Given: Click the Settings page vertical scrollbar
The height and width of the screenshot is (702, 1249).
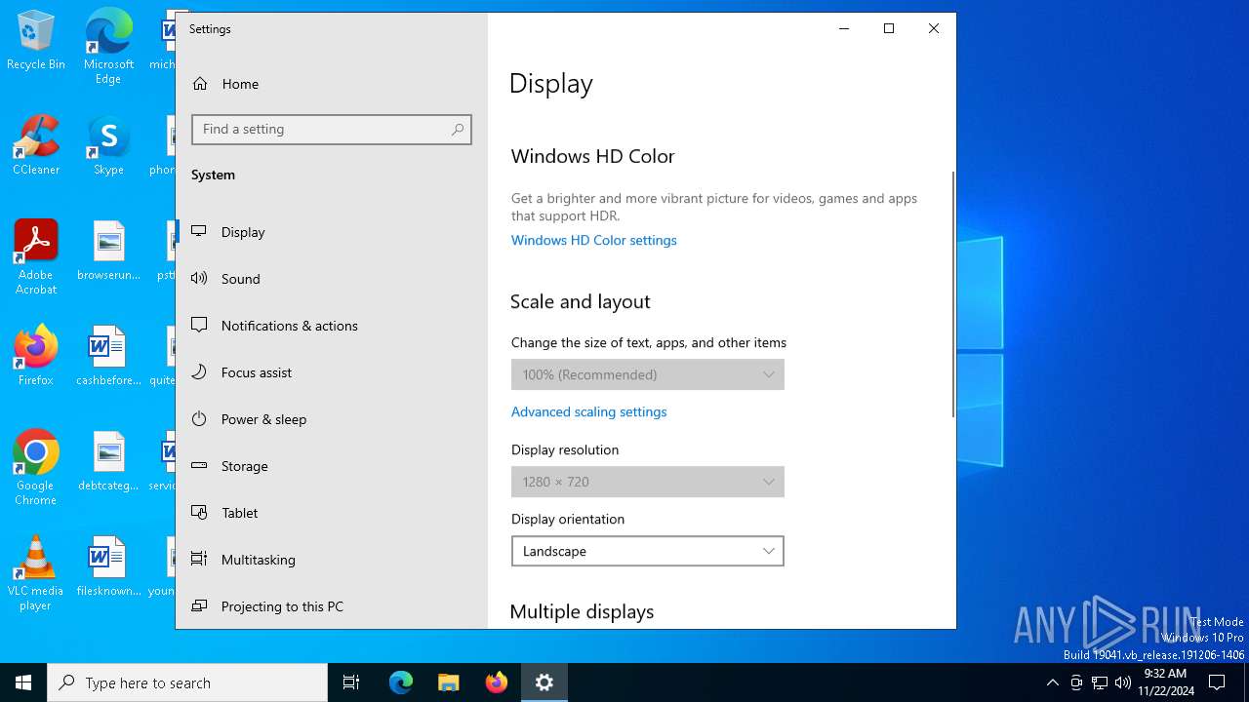Looking at the screenshot, I should click(952, 294).
